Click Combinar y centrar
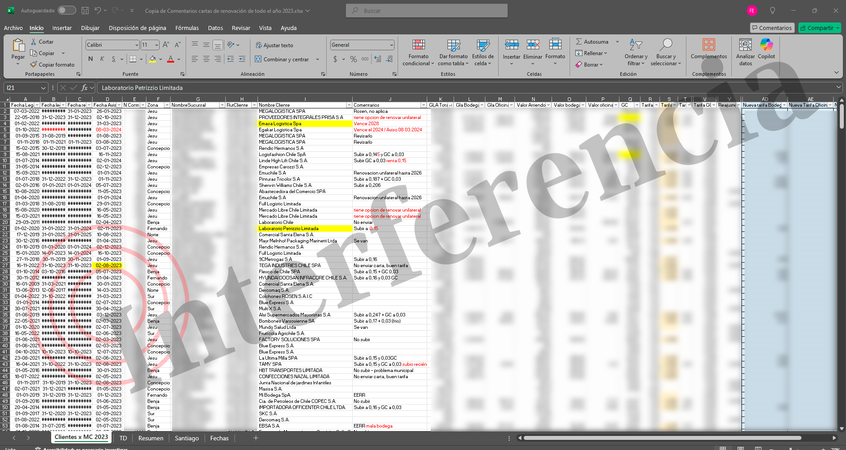The image size is (846, 450). click(282, 60)
